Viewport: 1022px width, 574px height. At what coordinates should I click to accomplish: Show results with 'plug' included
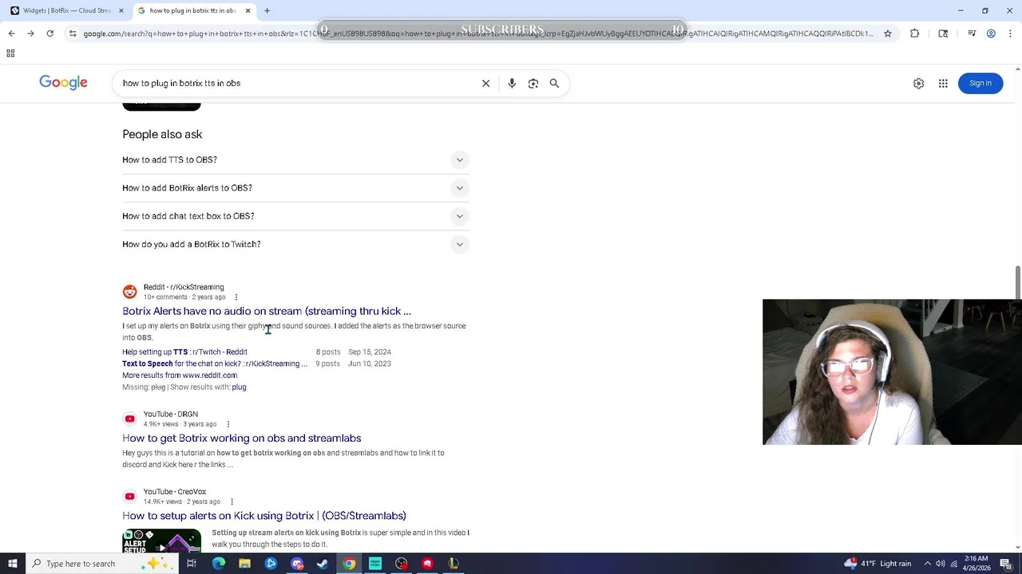click(x=239, y=387)
